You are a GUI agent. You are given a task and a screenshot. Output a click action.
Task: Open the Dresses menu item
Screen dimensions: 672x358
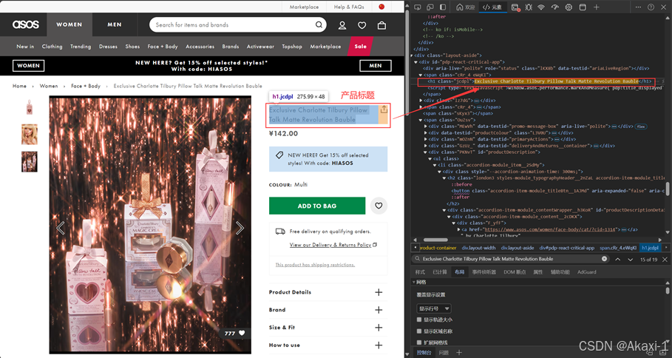click(108, 47)
